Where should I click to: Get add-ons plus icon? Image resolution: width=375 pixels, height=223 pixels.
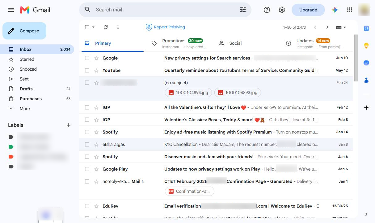click(x=366, y=108)
